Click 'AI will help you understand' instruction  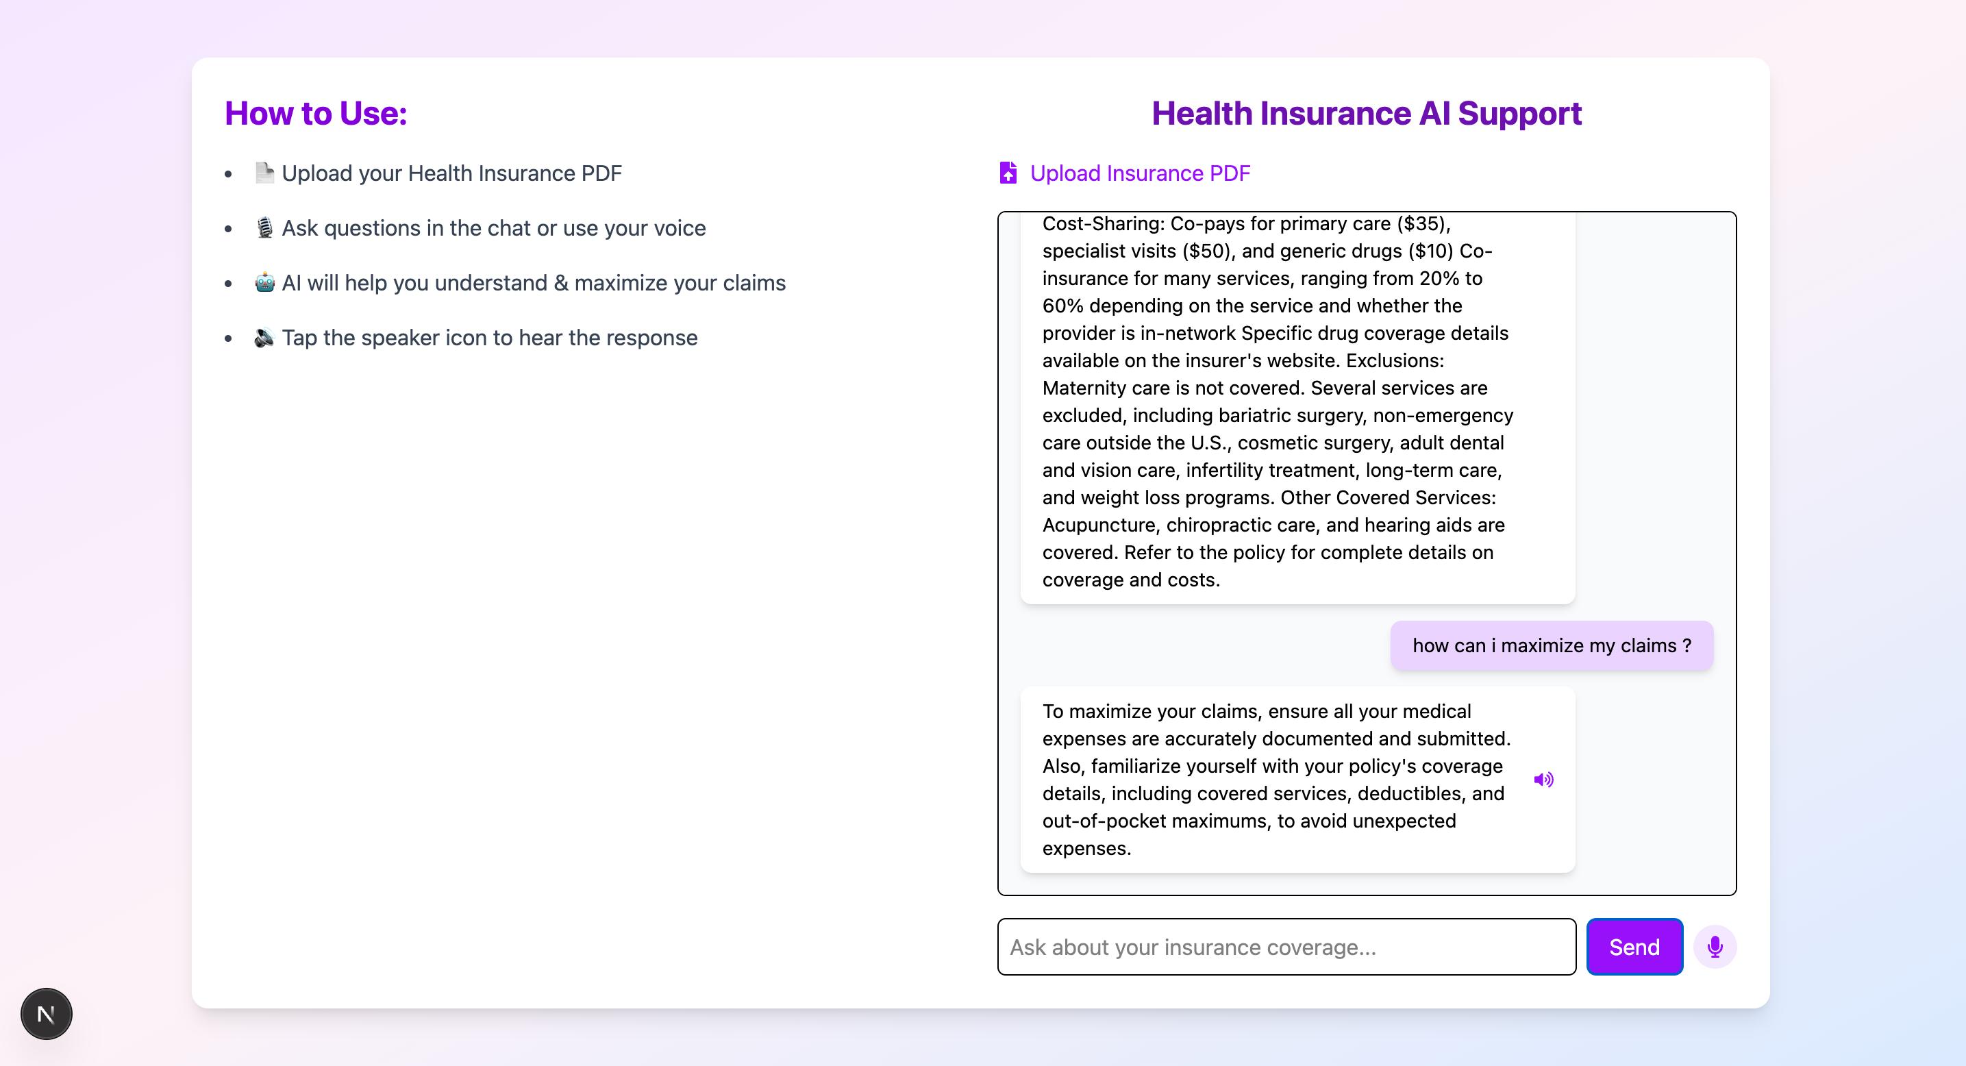(x=534, y=283)
